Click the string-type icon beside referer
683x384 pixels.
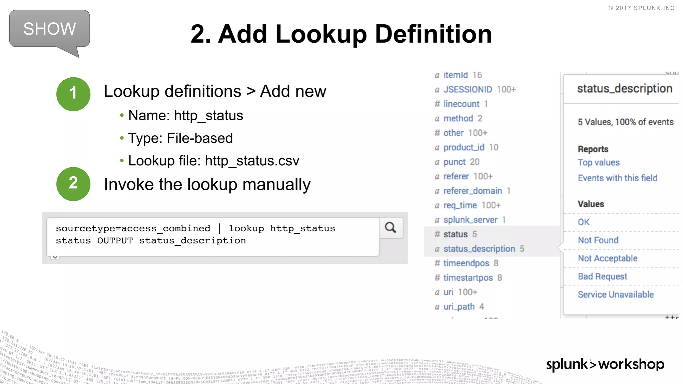point(437,177)
